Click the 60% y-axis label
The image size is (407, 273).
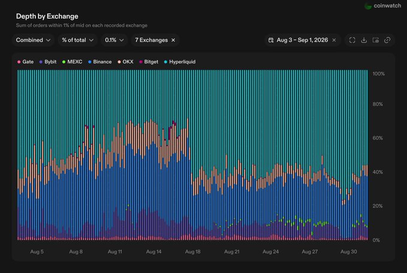[378, 138]
